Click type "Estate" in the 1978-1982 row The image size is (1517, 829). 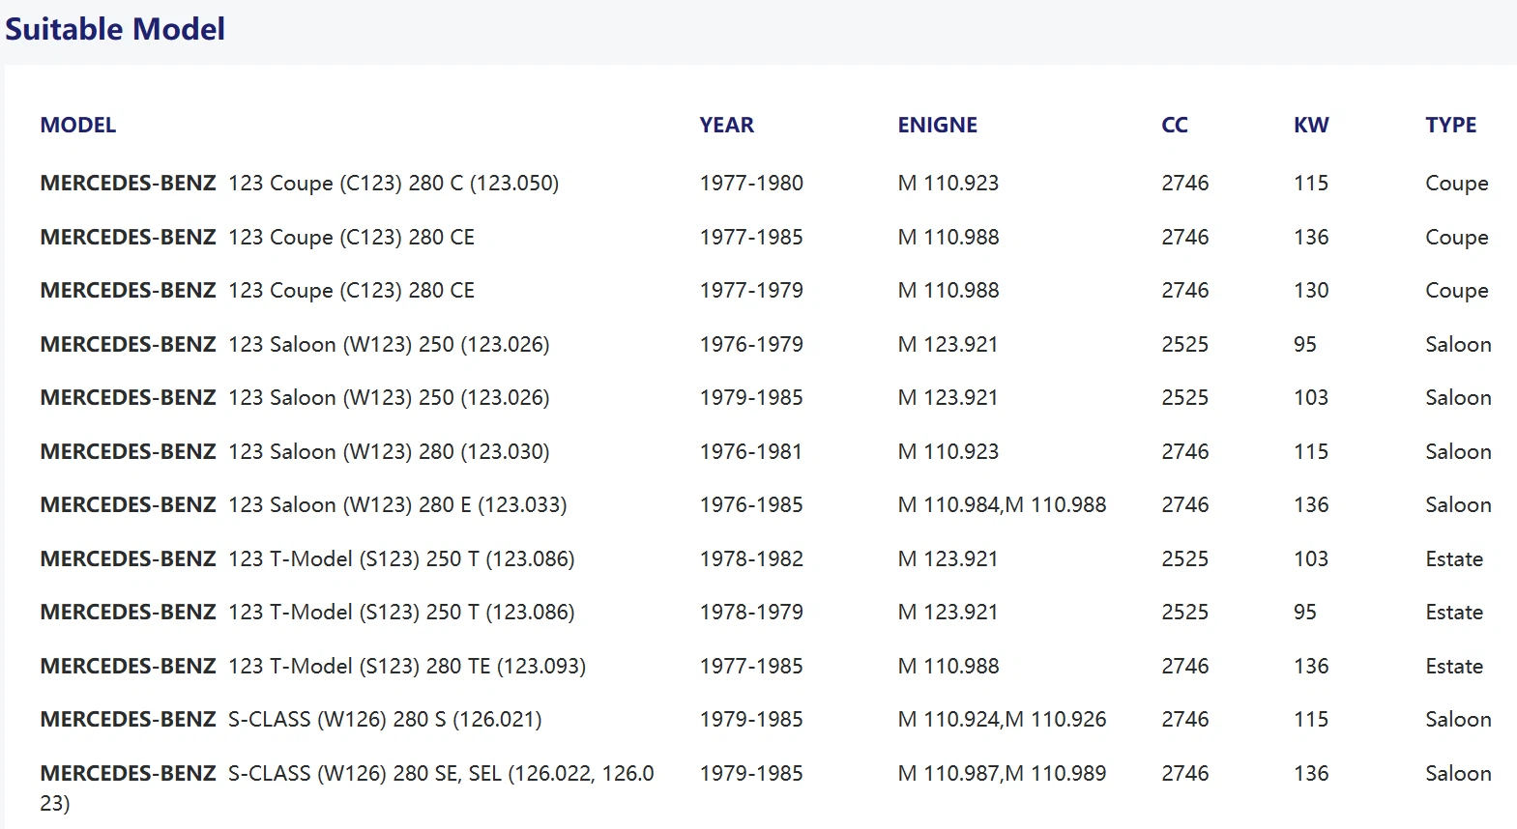coord(1454,558)
